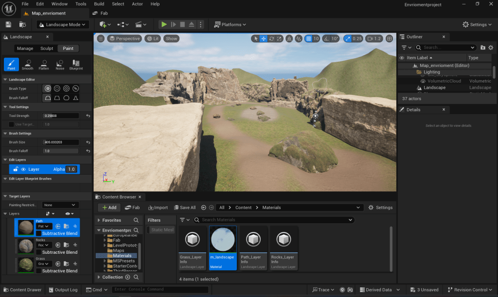Select the Blueprint landscape tool
Viewport: 498px width, 297px height.
[76, 65]
